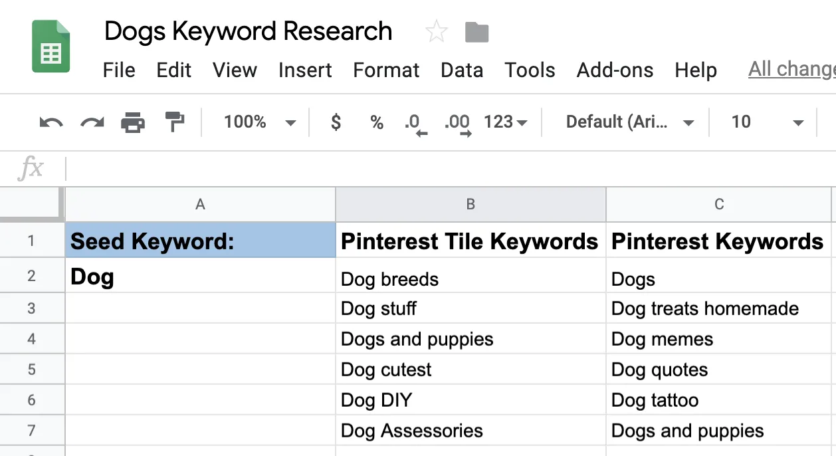The width and height of the screenshot is (836, 456).
Task: Select the Dog quotes cell
Action: pos(719,370)
